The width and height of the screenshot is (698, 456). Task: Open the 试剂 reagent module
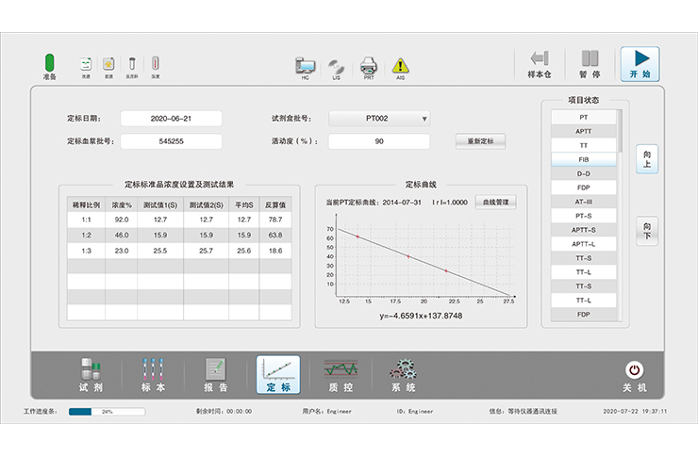click(x=91, y=375)
